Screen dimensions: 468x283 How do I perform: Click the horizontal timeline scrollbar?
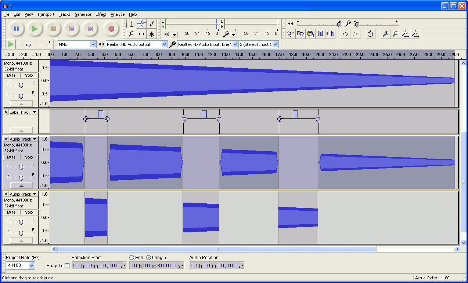pyautogui.click(x=217, y=249)
